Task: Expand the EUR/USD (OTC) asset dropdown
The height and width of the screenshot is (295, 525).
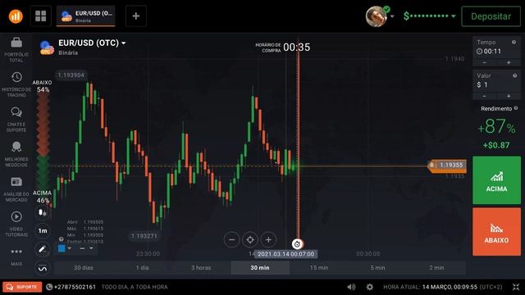Action: pyautogui.click(x=124, y=43)
